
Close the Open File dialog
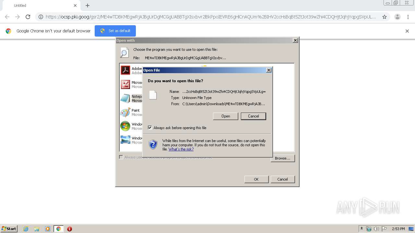(x=268, y=70)
